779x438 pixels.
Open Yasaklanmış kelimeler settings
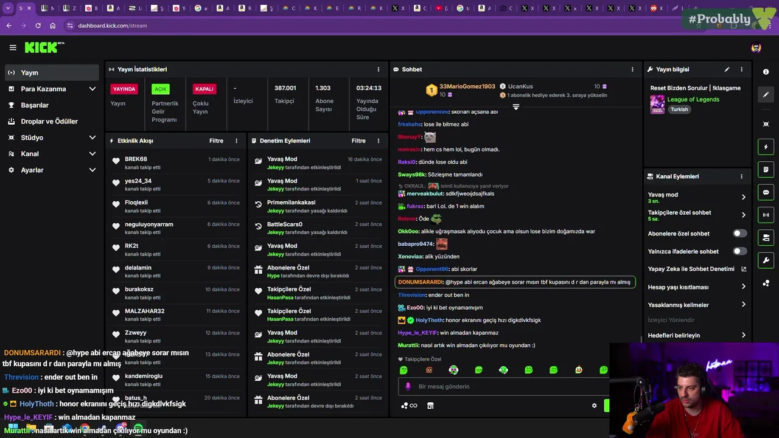697,305
